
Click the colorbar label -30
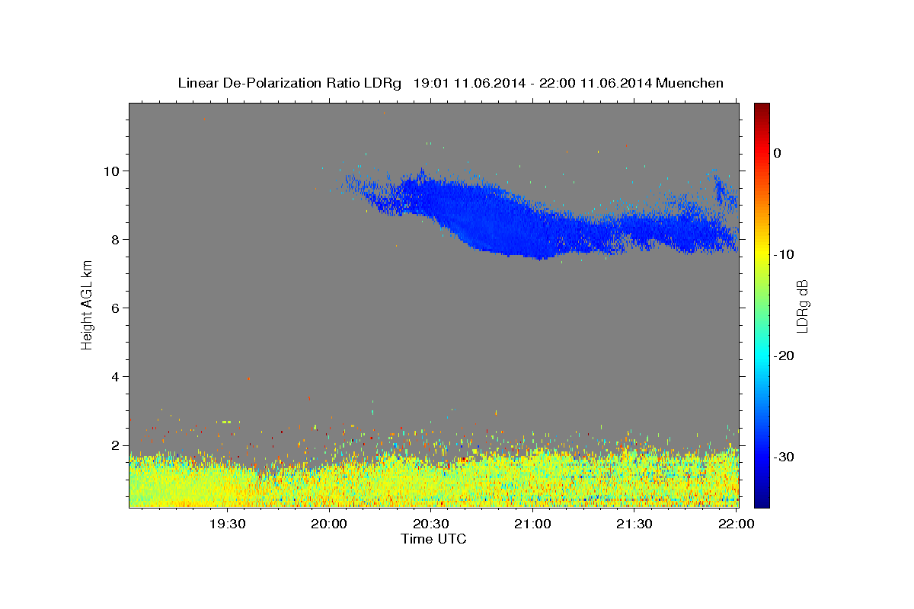point(784,457)
